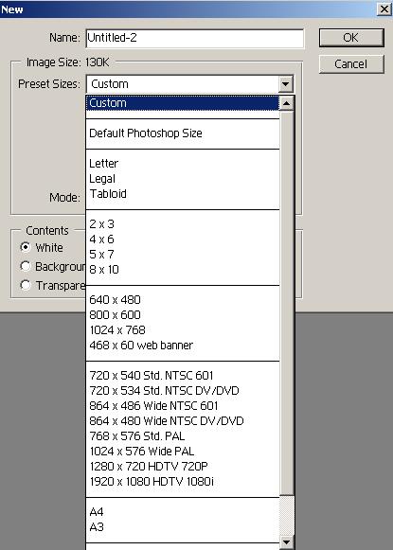Close the New dialog with the X button
393x550 pixels.
(x=384, y=9)
